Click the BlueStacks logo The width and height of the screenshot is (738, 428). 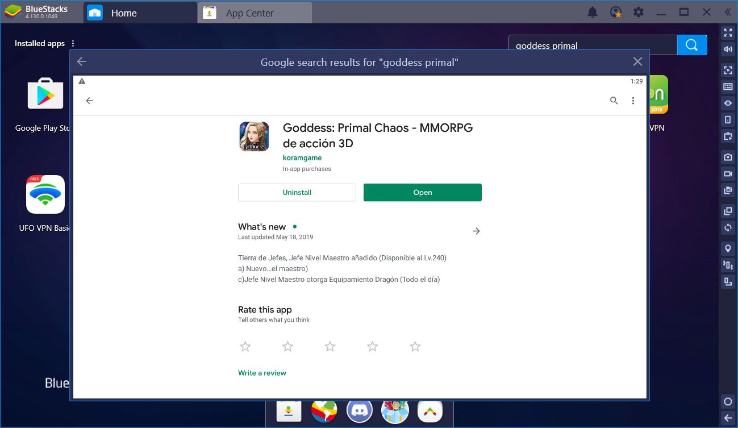coord(13,12)
